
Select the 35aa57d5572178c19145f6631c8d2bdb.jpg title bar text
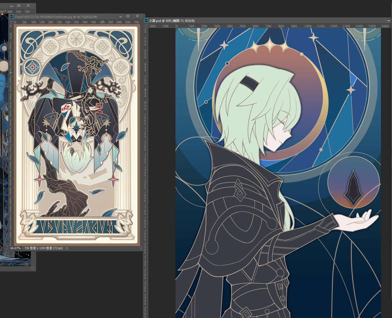[x=56, y=17]
